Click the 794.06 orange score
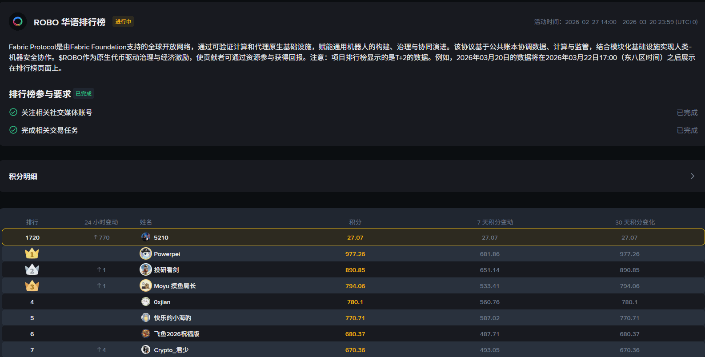 tap(355, 286)
